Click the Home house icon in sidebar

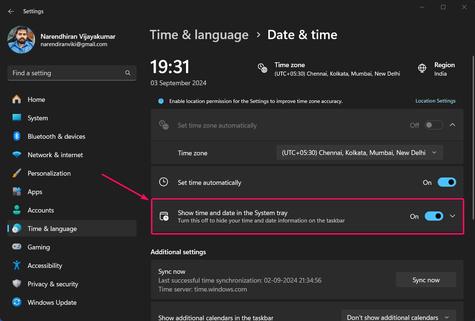click(17, 99)
